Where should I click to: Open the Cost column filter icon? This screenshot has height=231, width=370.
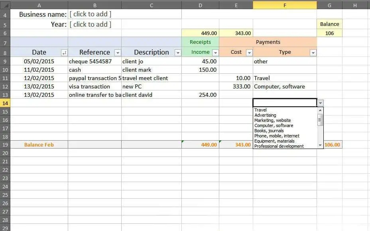(249, 52)
